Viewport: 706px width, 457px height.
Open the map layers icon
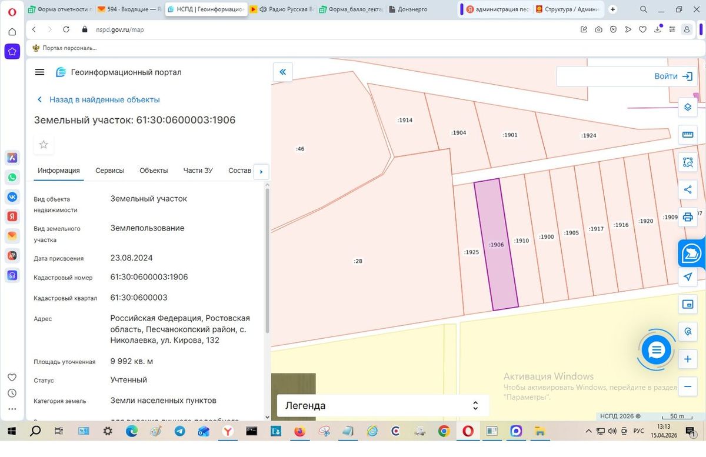[x=688, y=108]
